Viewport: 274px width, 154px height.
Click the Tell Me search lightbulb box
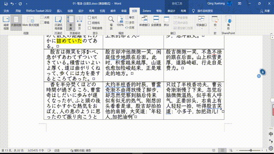203,11
